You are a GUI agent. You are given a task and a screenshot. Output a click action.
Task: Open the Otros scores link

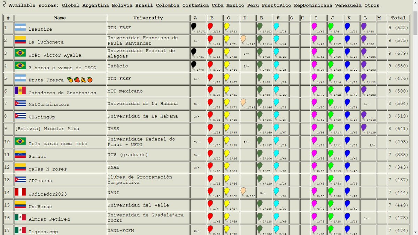coord(372,5)
